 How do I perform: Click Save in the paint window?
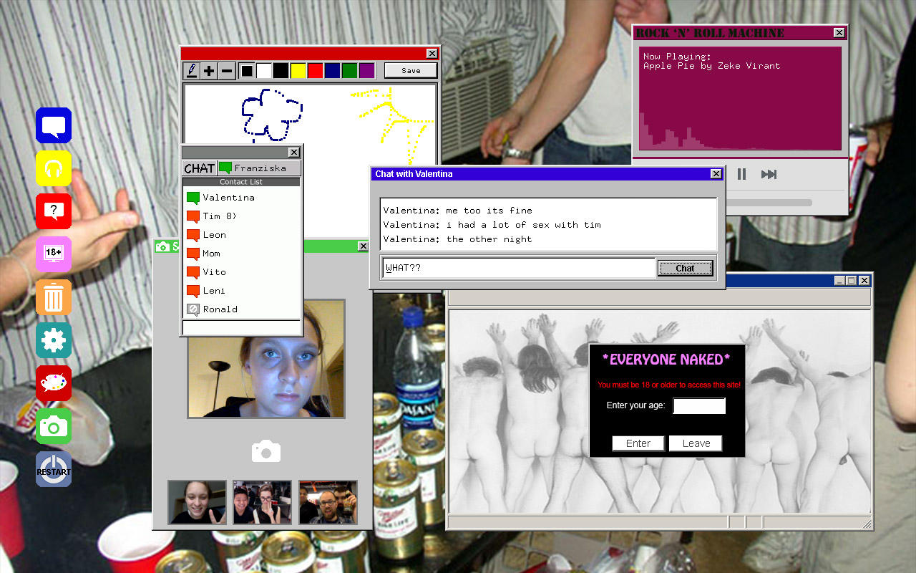coord(411,70)
